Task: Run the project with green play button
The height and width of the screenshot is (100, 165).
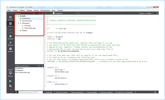Action: tap(10, 81)
